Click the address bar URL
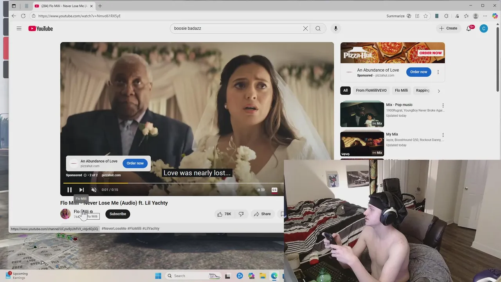 tap(79, 16)
